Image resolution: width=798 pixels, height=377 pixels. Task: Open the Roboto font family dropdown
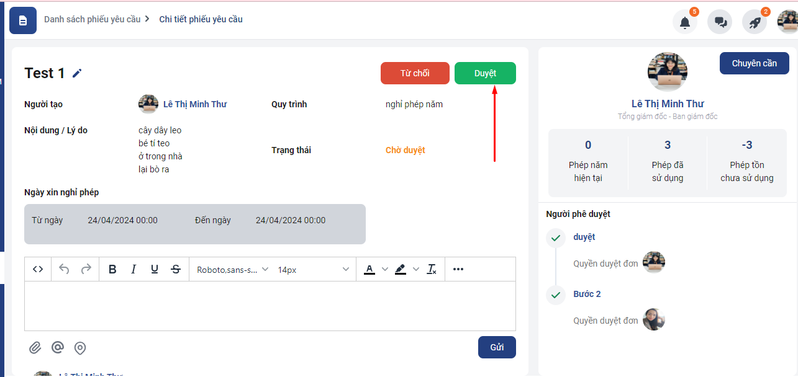tap(232, 270)
